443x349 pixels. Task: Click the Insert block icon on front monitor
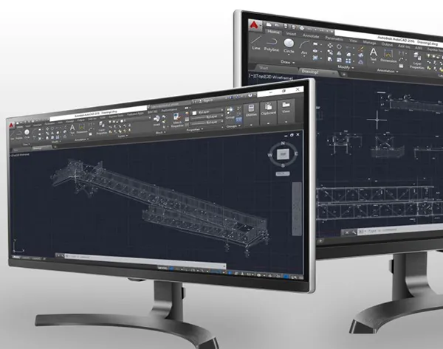(x=157, y=120)
